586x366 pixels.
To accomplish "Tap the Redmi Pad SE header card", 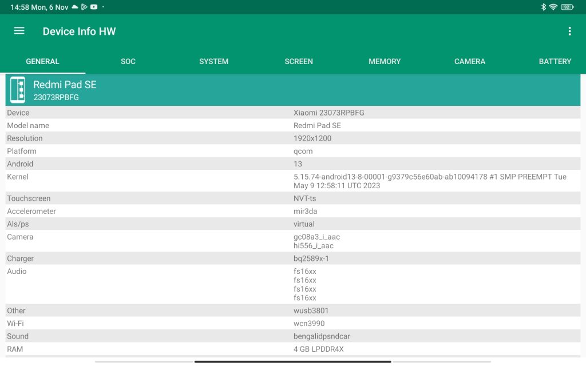I will [293, 90].
